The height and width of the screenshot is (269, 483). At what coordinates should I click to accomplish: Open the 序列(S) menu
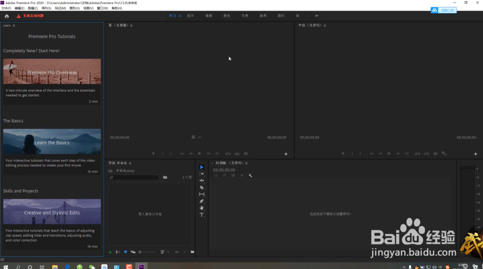46,8
